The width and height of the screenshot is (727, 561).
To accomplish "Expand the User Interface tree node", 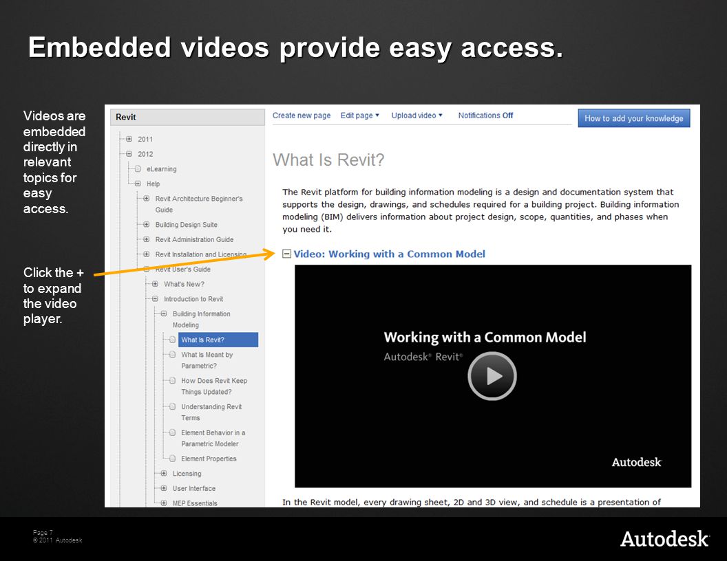I will (164, 488).
